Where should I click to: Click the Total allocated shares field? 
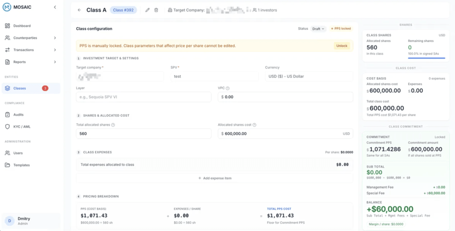point(144,134)
